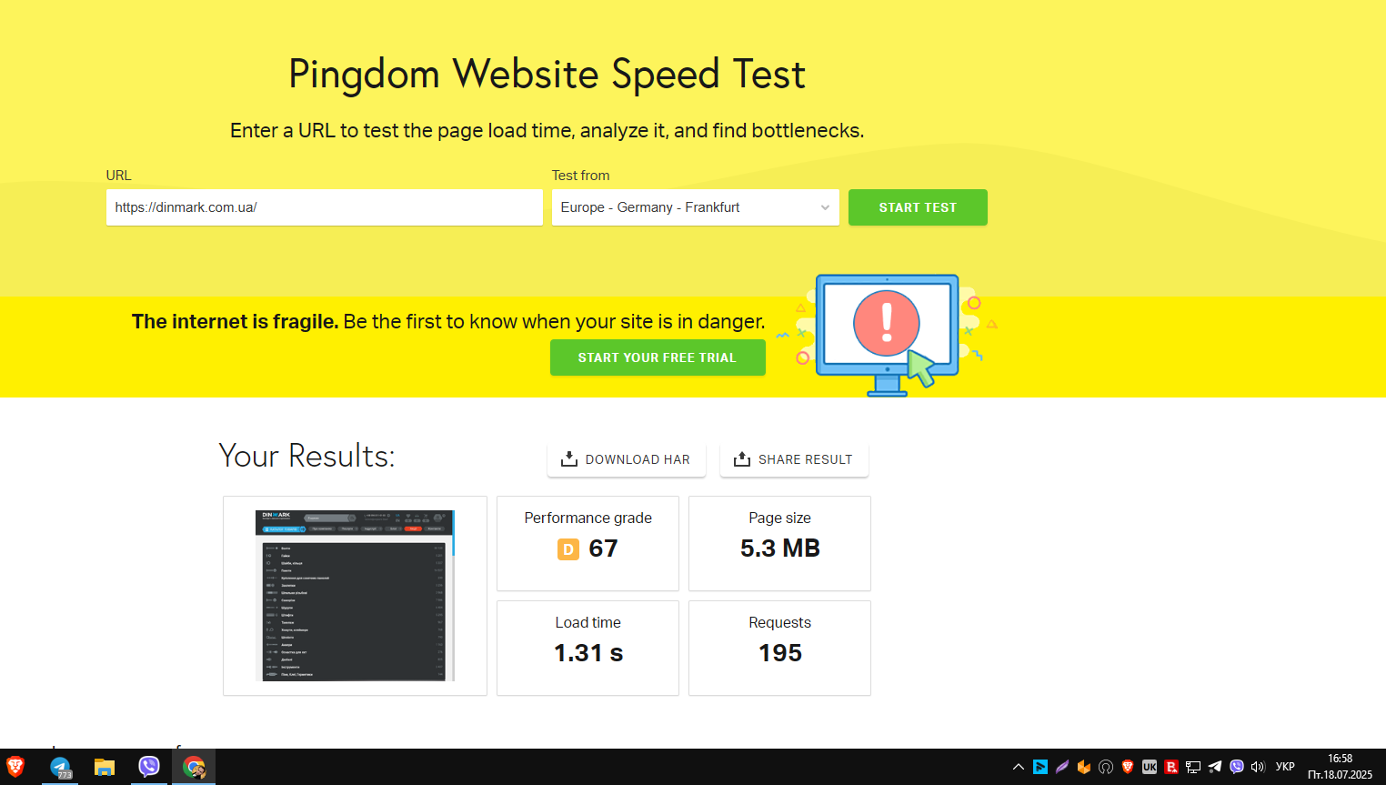
Task: Click the download icon in DOWNLOAD HAR
Action: tap(569, 459)
